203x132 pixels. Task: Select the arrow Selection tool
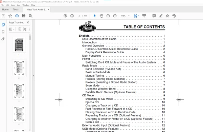[95, 16]
